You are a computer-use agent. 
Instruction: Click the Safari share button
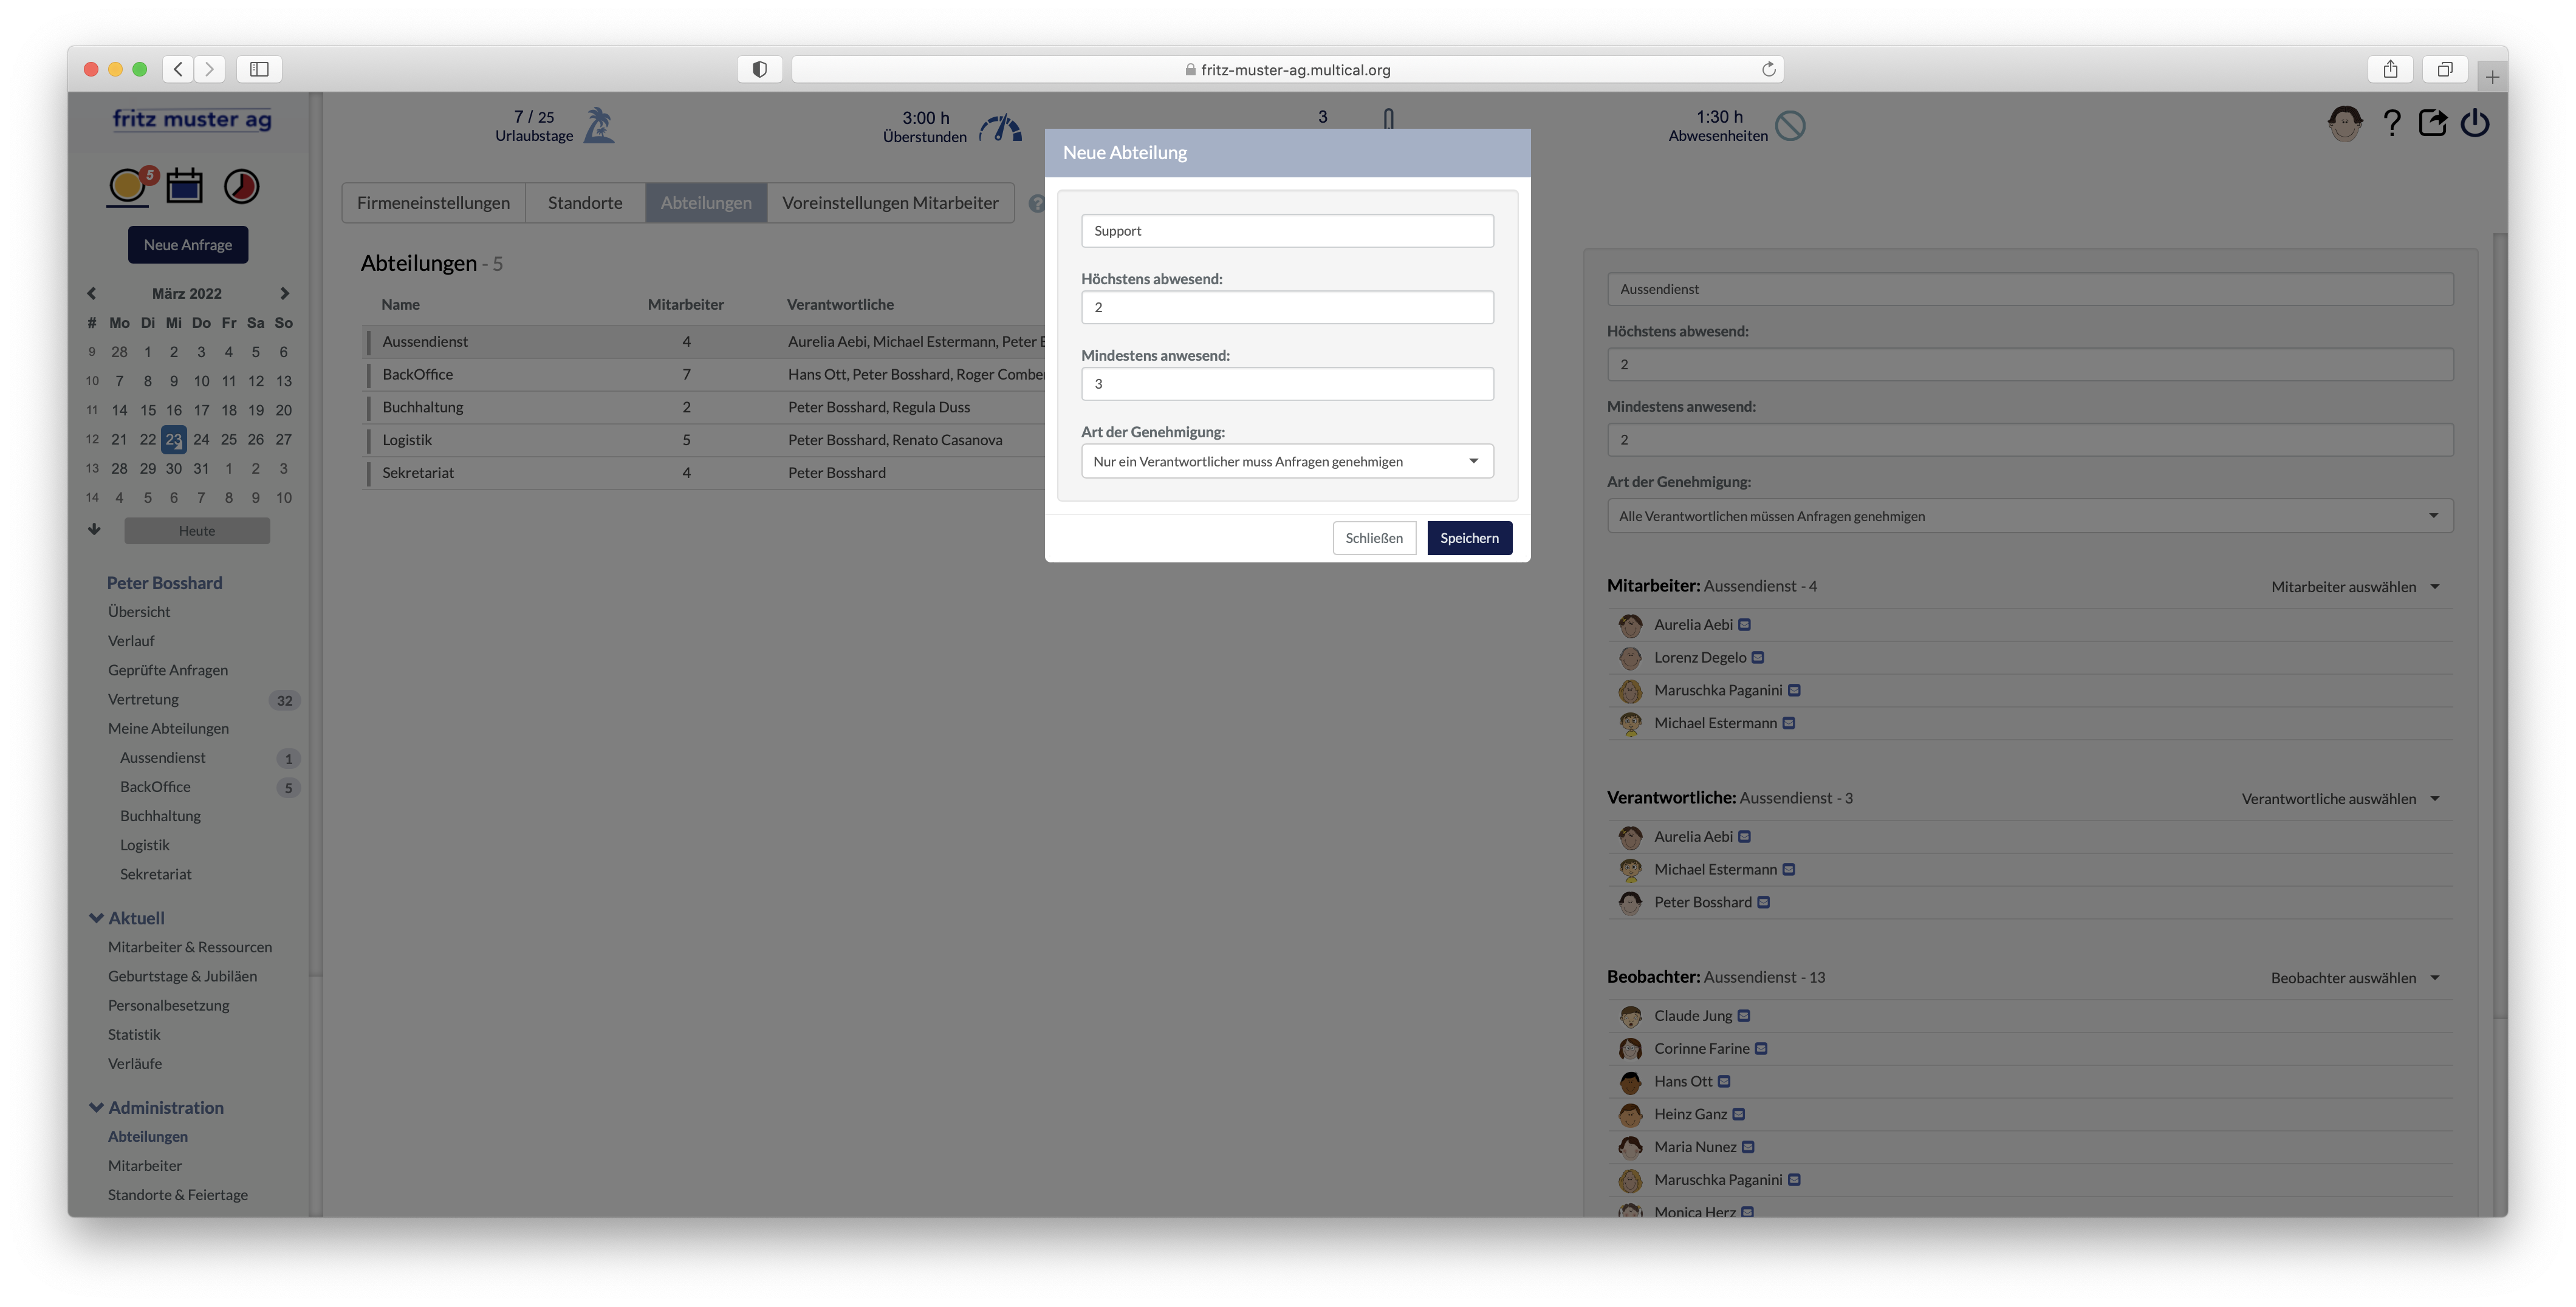[x=2390, y=69]
